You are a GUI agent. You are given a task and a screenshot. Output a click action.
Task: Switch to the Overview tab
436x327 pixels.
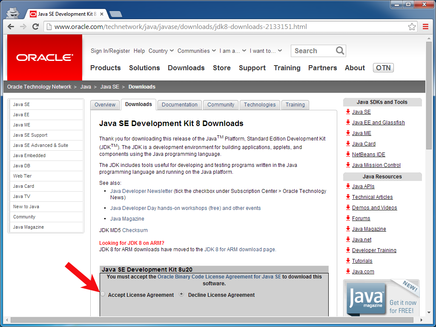click(105, 105)
